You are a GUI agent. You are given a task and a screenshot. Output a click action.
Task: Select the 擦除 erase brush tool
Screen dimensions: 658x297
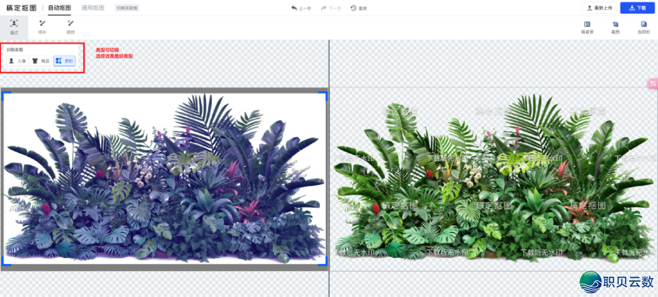[71, 27]
